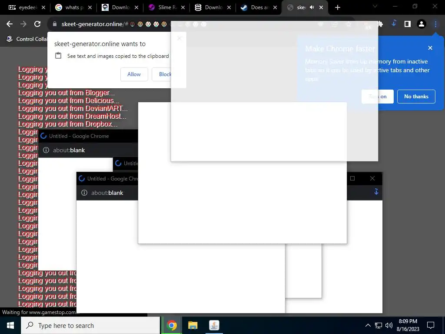Image resolution: width=445 pixels, height=334 pixels.
Task: Click No thanks in Make Chrome faster
Action: [x=416, y=97]
